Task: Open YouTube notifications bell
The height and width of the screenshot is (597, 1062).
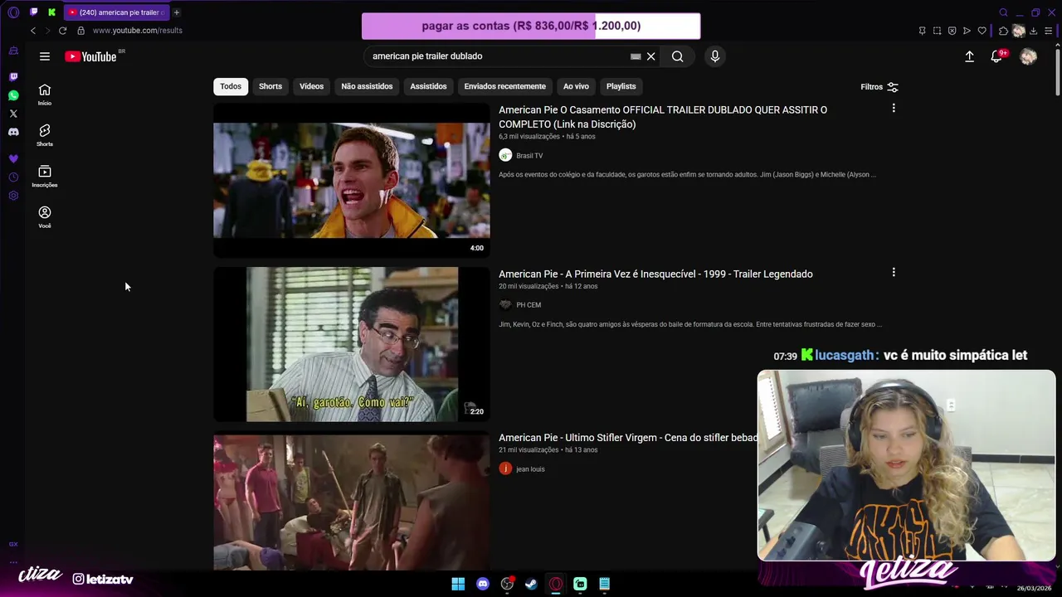Action: point(997,56)
